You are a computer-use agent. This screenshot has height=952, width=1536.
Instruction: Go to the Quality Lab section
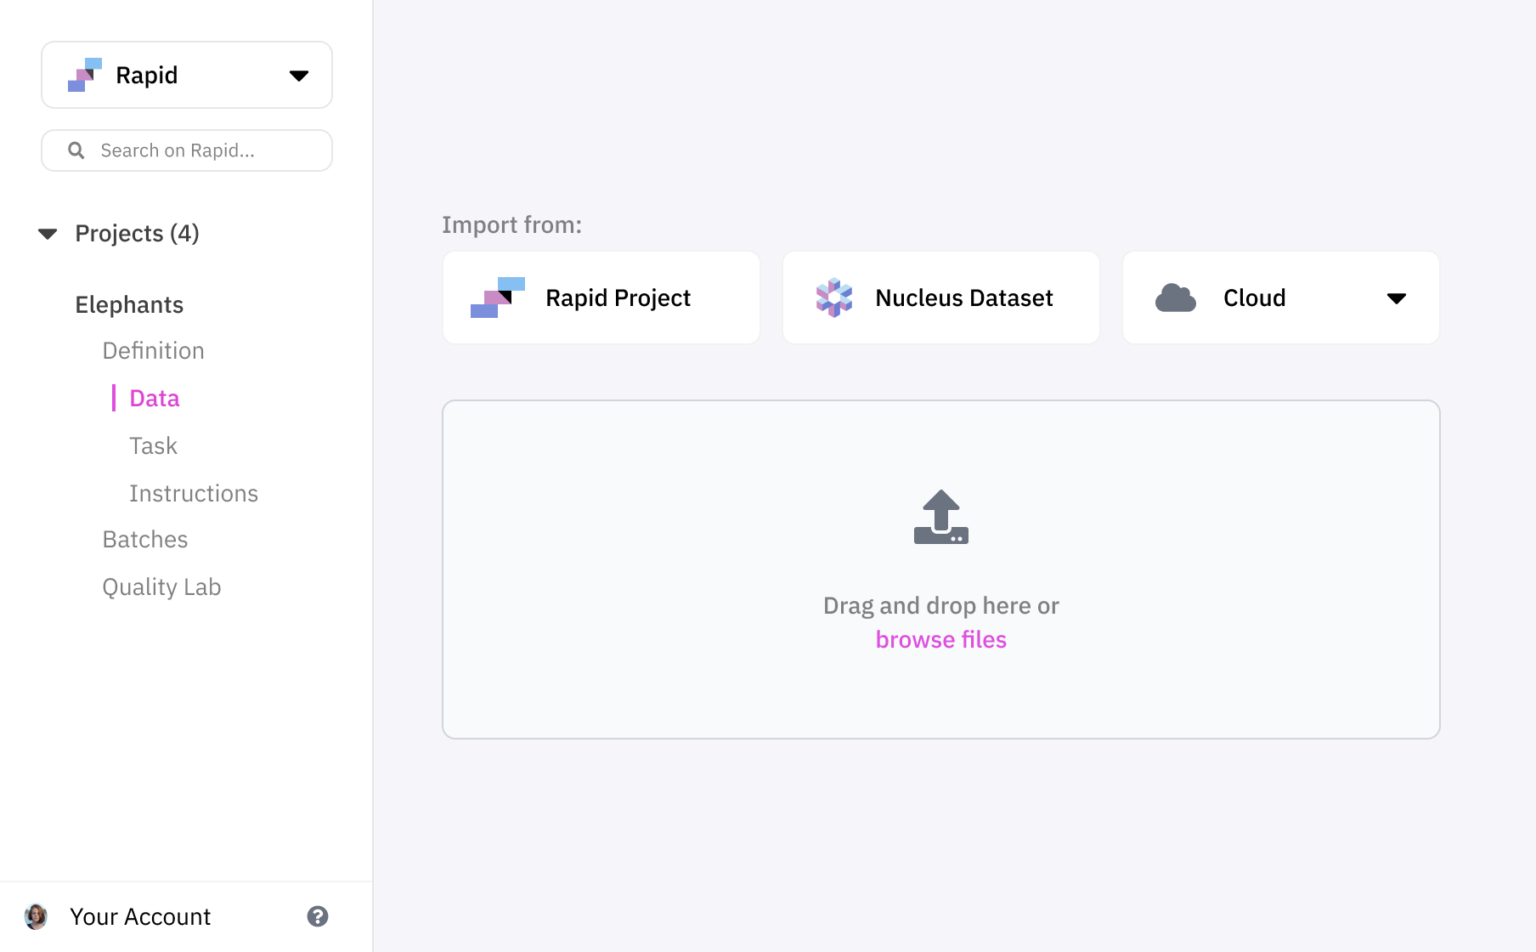161,586
